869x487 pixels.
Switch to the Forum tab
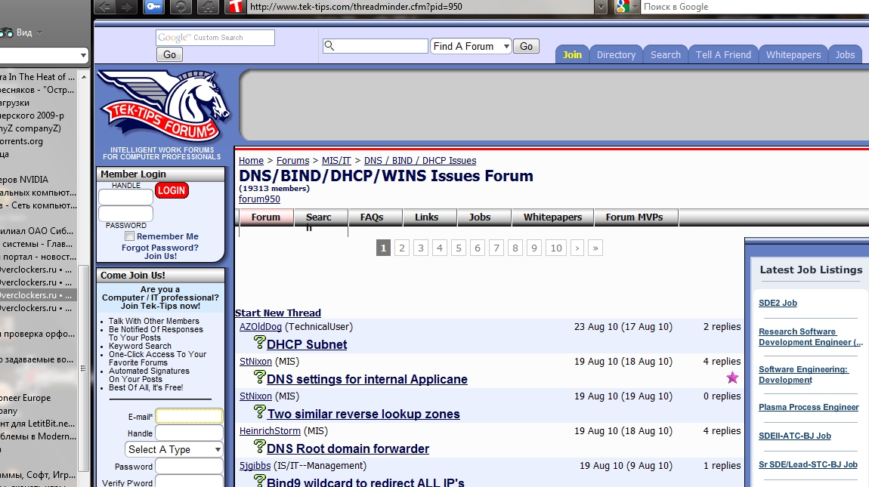click(x=266, y=217)
